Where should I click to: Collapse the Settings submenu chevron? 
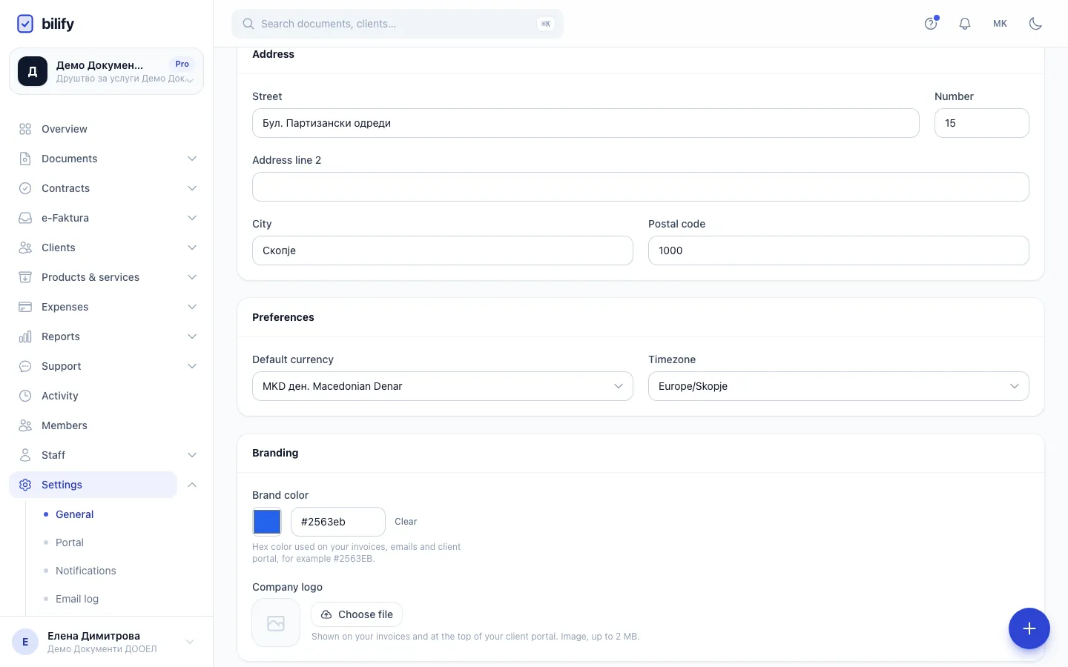(192, 485)
